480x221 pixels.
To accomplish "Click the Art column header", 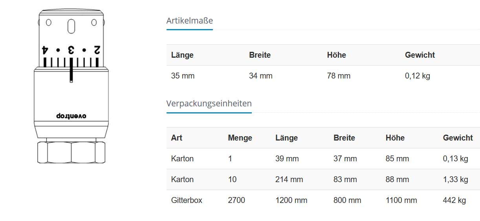I will (176, 138).
